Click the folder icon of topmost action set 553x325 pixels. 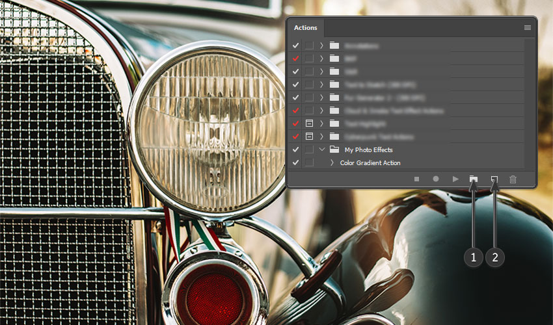pyautogui.click(x=334, y=45)
